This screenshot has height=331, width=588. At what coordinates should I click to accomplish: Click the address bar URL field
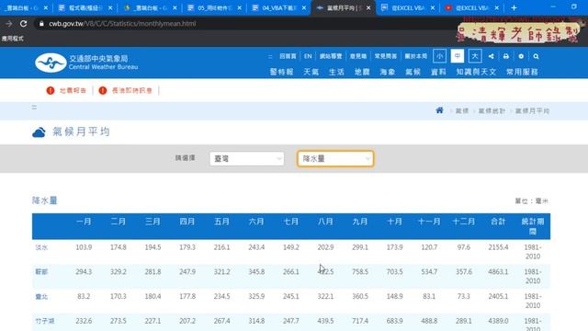(243, 24)
